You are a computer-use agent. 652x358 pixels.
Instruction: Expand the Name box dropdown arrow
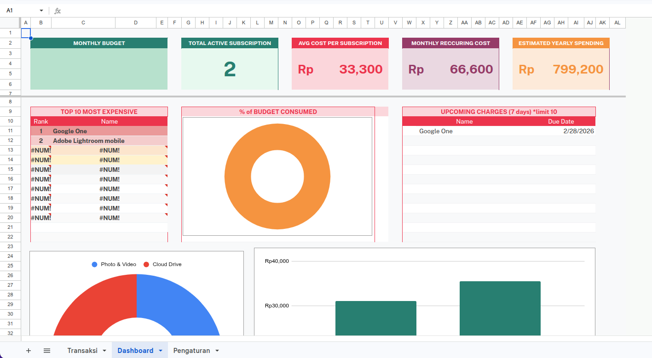41,11
